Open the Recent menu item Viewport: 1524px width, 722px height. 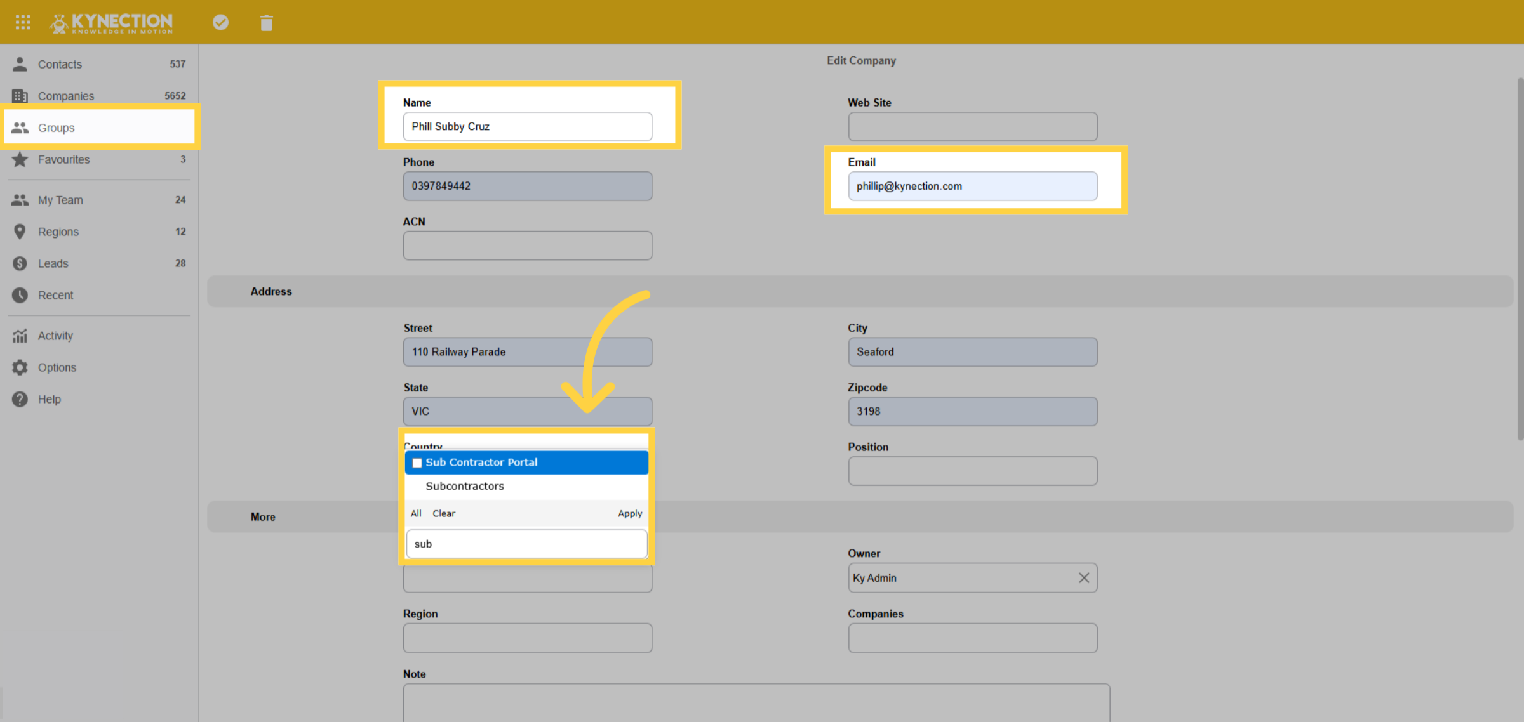point(99,295)
